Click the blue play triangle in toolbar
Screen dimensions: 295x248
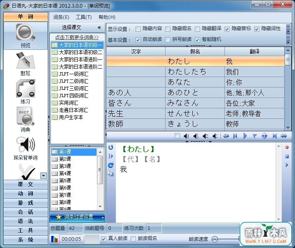point(245,136)
